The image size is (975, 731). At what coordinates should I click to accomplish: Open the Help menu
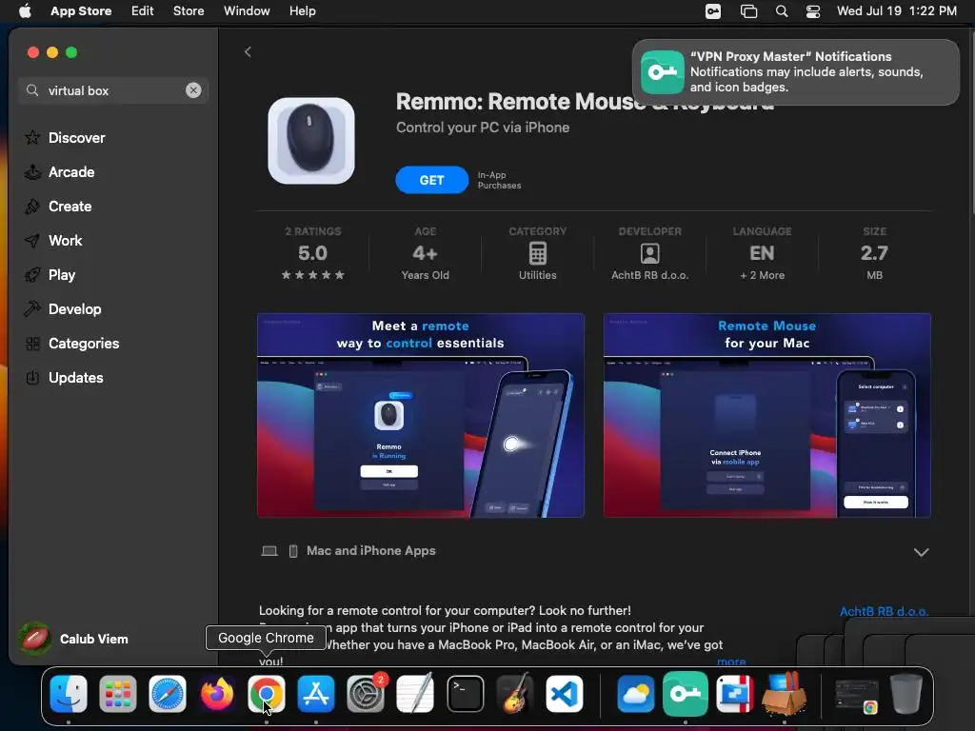click(302, 11)
